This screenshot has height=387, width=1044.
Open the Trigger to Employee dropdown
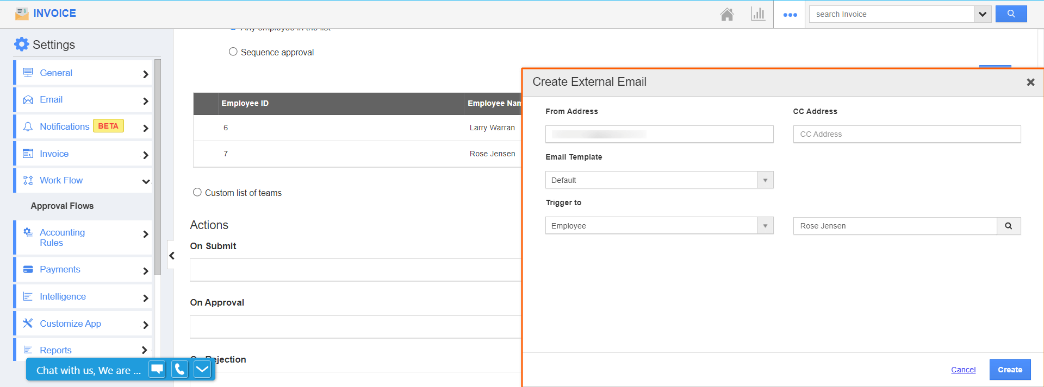pyautogui.click(x=765, y=226)
